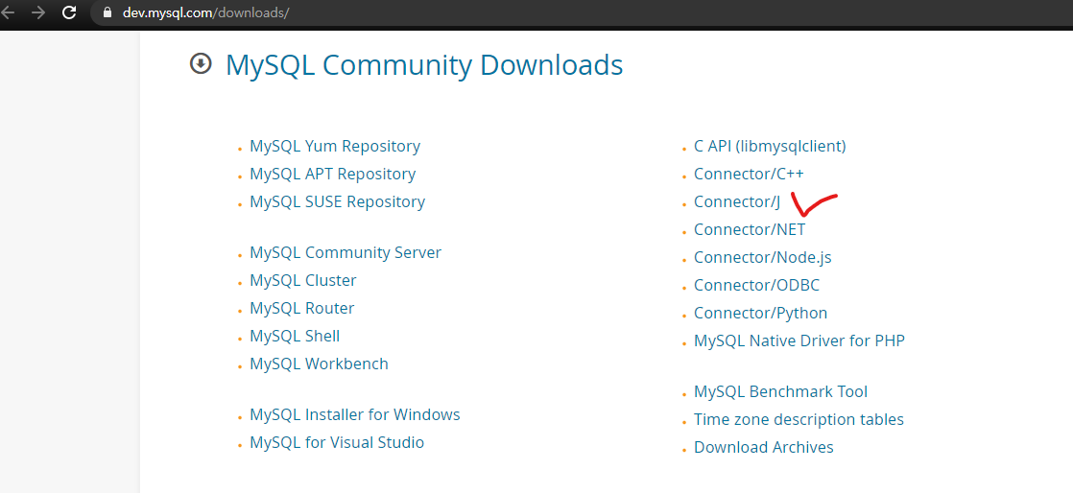1073x493 pixels.
Task: Open Connector/J download link
Action: point(737,202)
